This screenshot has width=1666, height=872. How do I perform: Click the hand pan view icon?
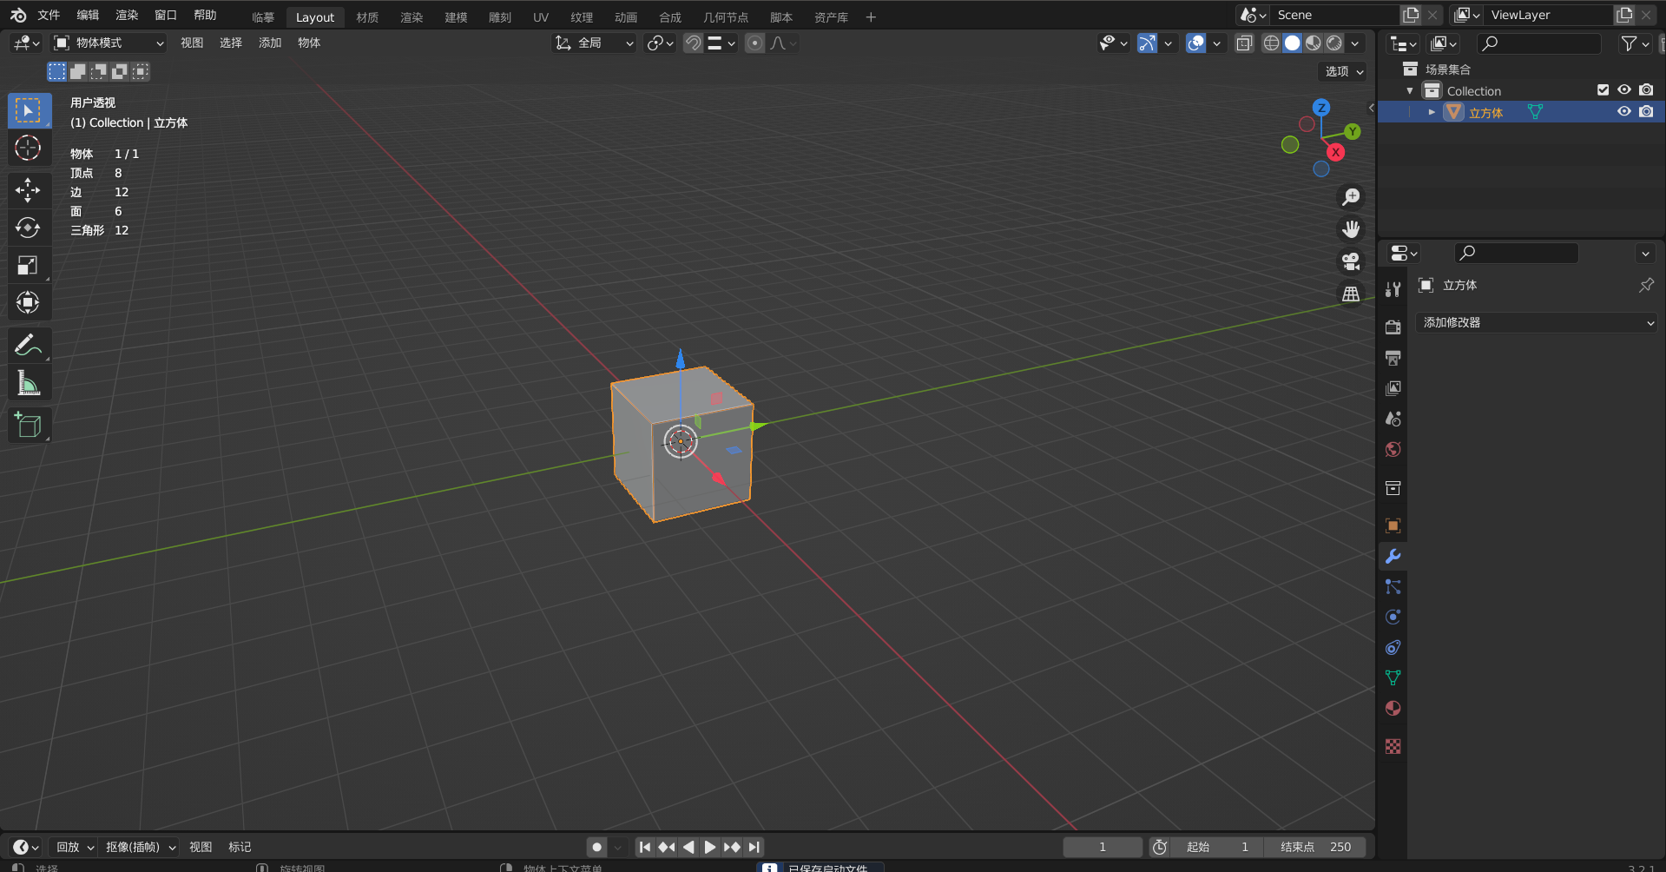[x=1351, y=229]
